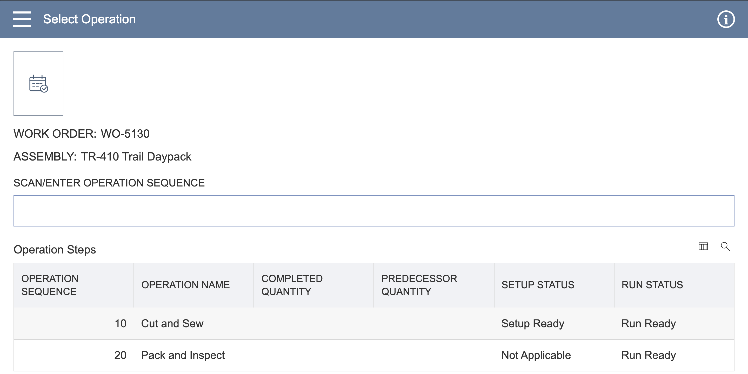Click the Setup Status column header
Screen dimensions: 748x374
[554, 285]
